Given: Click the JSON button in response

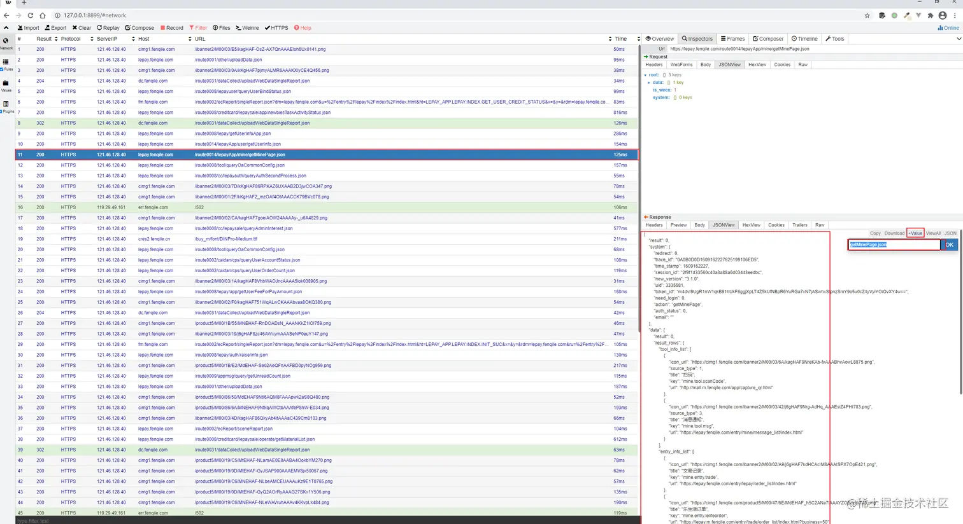Looking at the screenshot, I should click(x=950, y=233).
